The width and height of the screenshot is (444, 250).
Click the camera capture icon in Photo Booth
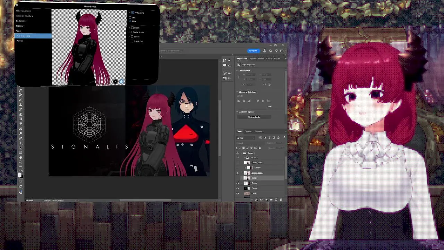[121, 82]
